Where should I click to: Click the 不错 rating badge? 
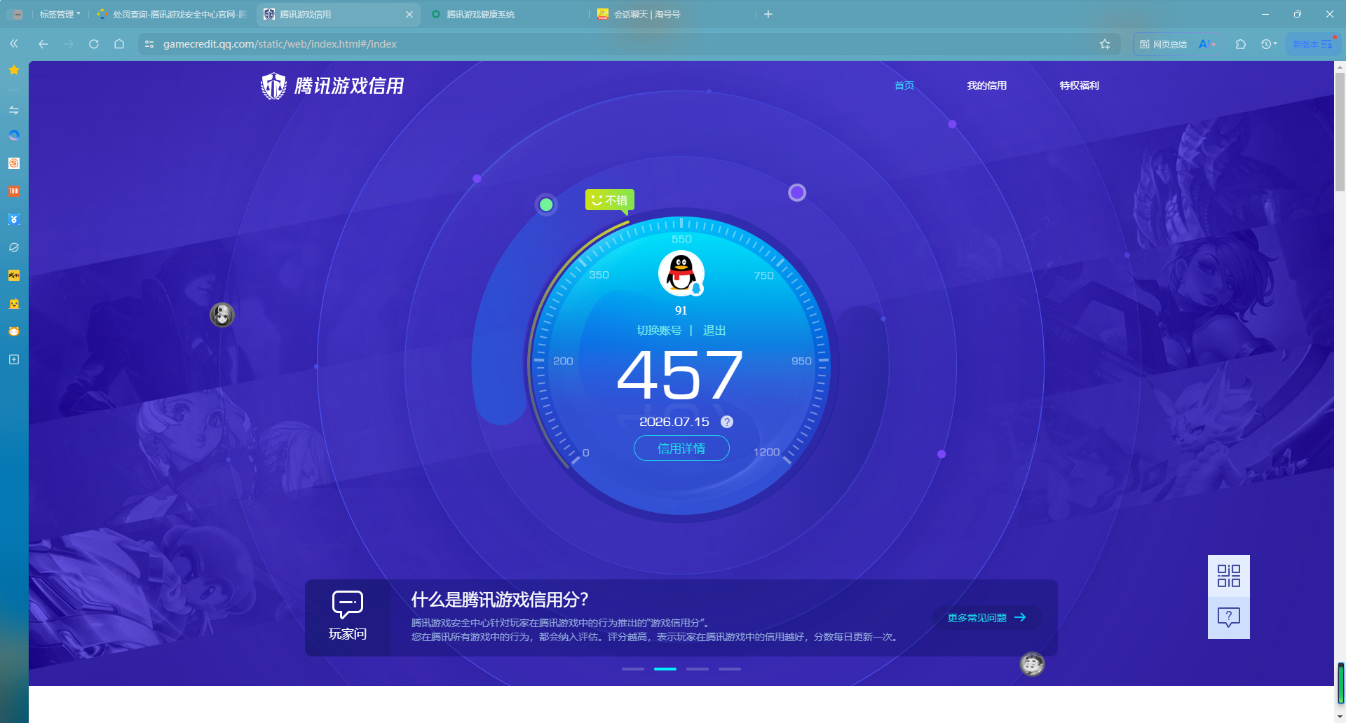[610, 200]
